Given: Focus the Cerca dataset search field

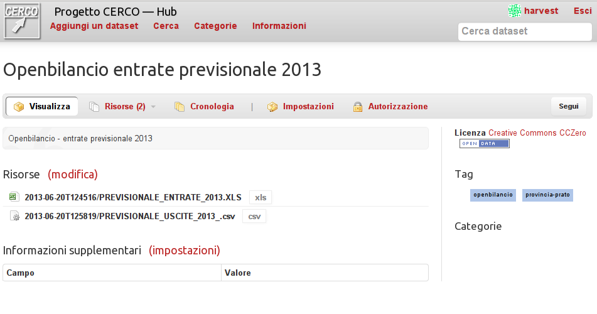Looking at the screenshot, I should 525,31.
